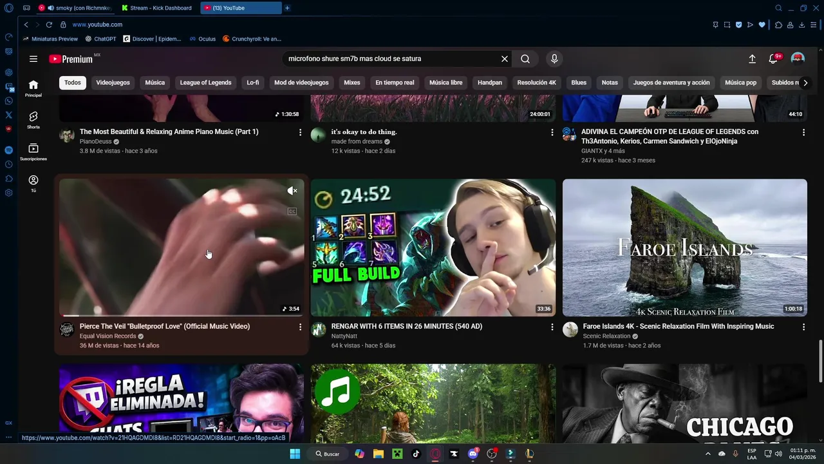Click the Pierce The Veil preview progress bar

(182, 315)
